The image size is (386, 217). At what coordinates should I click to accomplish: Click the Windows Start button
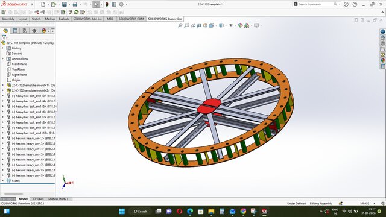pos(122,212)
